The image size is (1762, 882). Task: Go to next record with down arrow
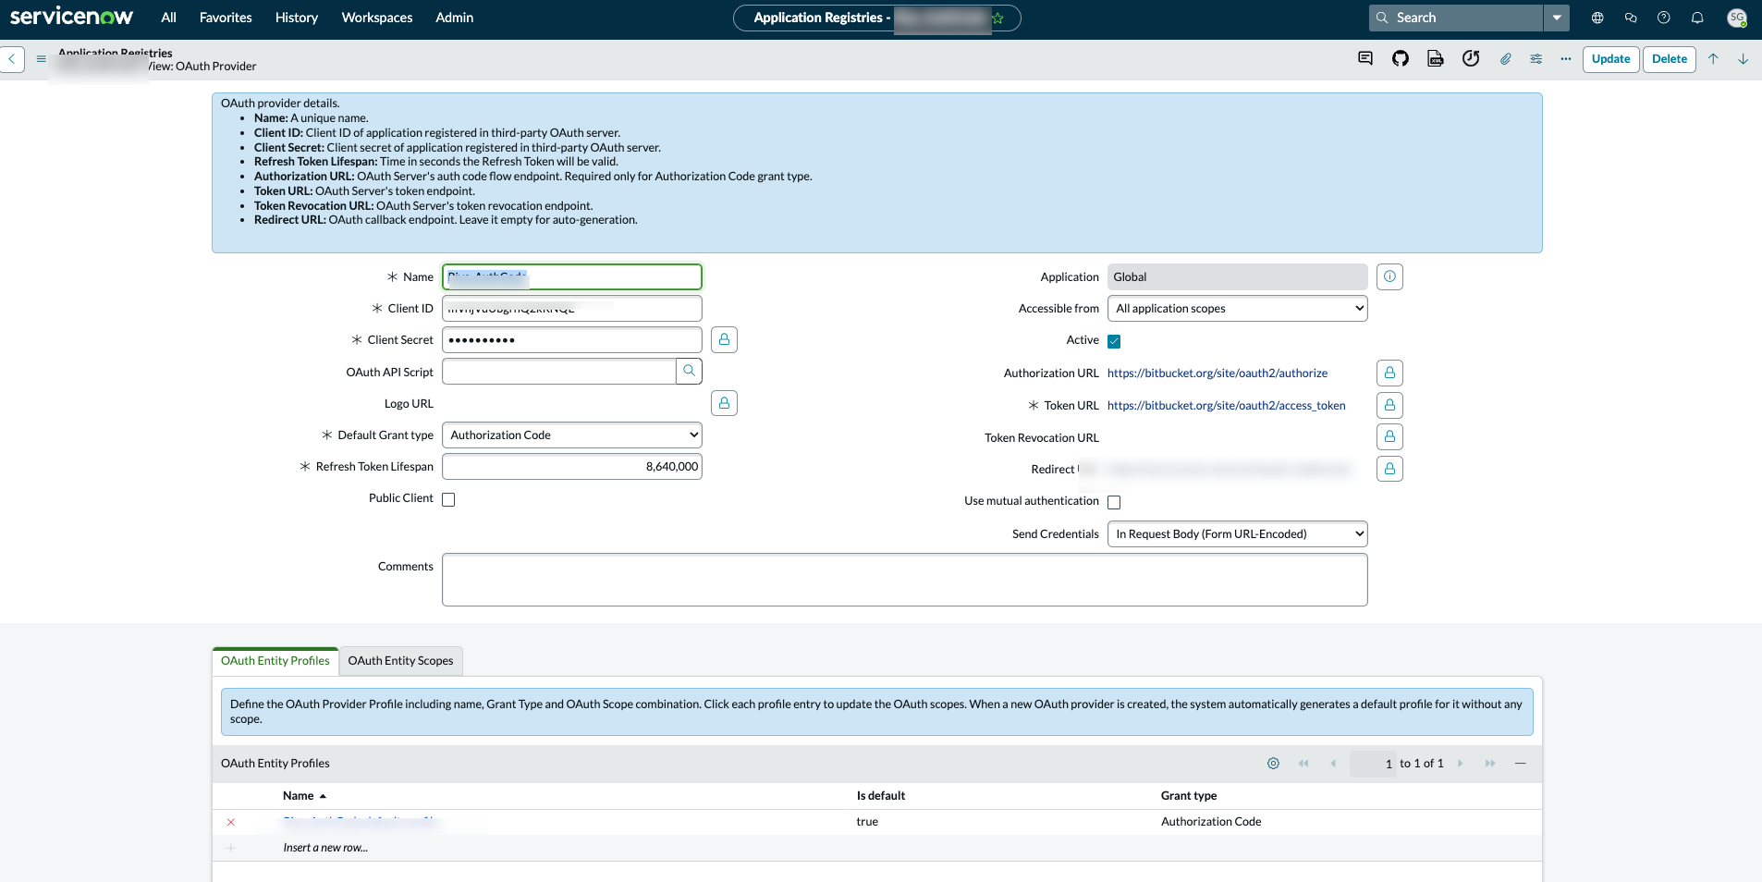[x=1744, y=59]
